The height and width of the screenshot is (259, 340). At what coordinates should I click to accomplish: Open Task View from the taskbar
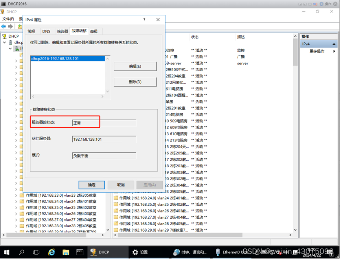[36, 252]
